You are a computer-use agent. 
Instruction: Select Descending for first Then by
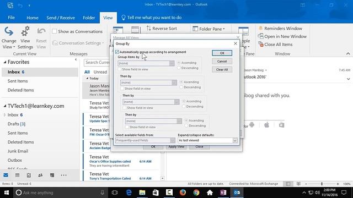point(181,87)
